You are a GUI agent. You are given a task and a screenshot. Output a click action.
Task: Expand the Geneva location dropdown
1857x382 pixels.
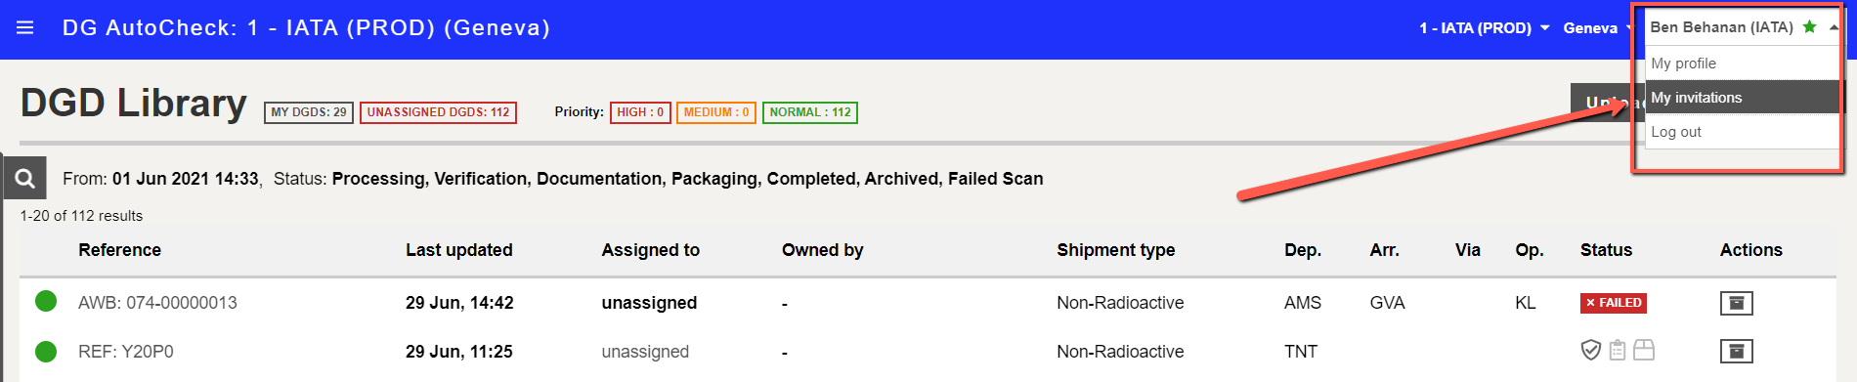[1597, 28]
